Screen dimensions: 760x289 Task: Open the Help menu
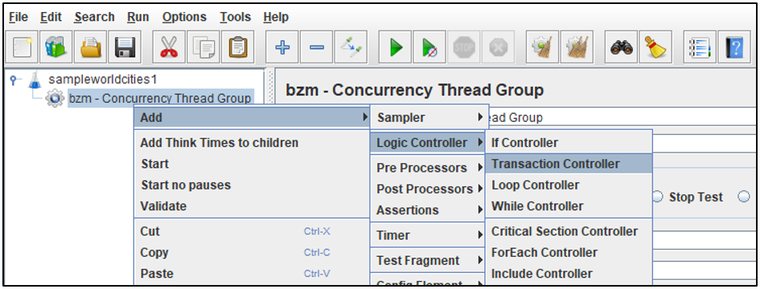point(277,17)
